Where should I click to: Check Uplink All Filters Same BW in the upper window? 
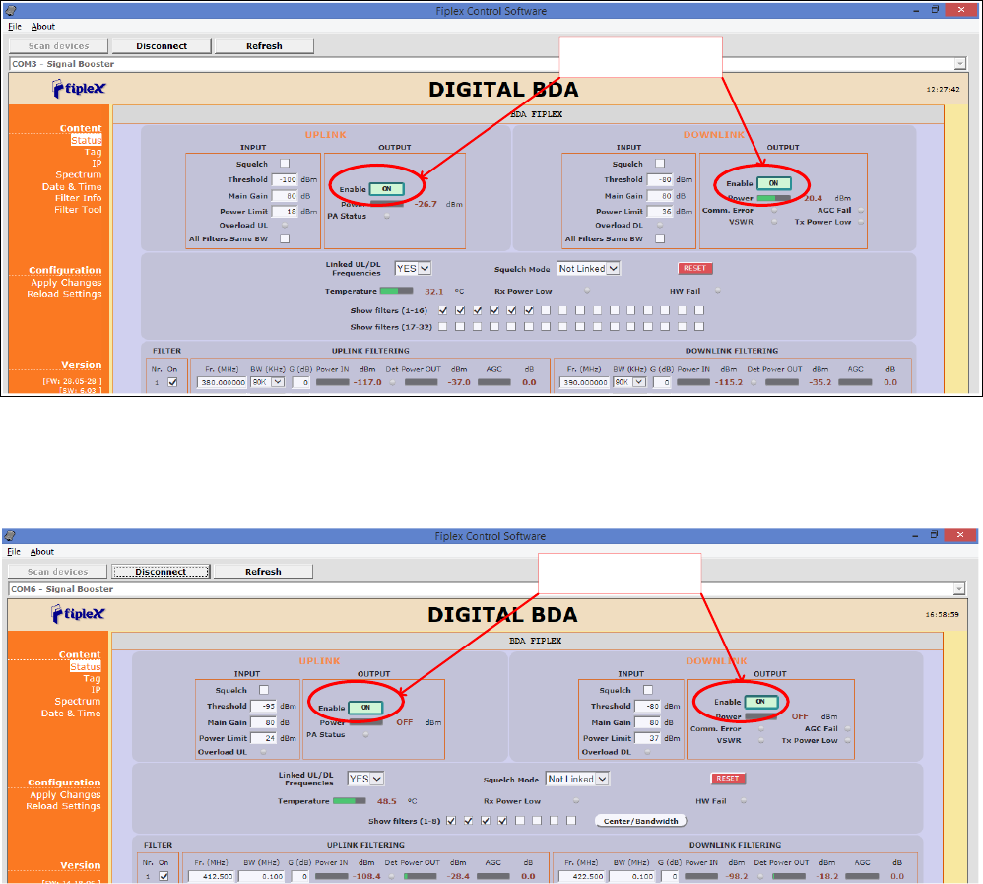coord(285,238)
